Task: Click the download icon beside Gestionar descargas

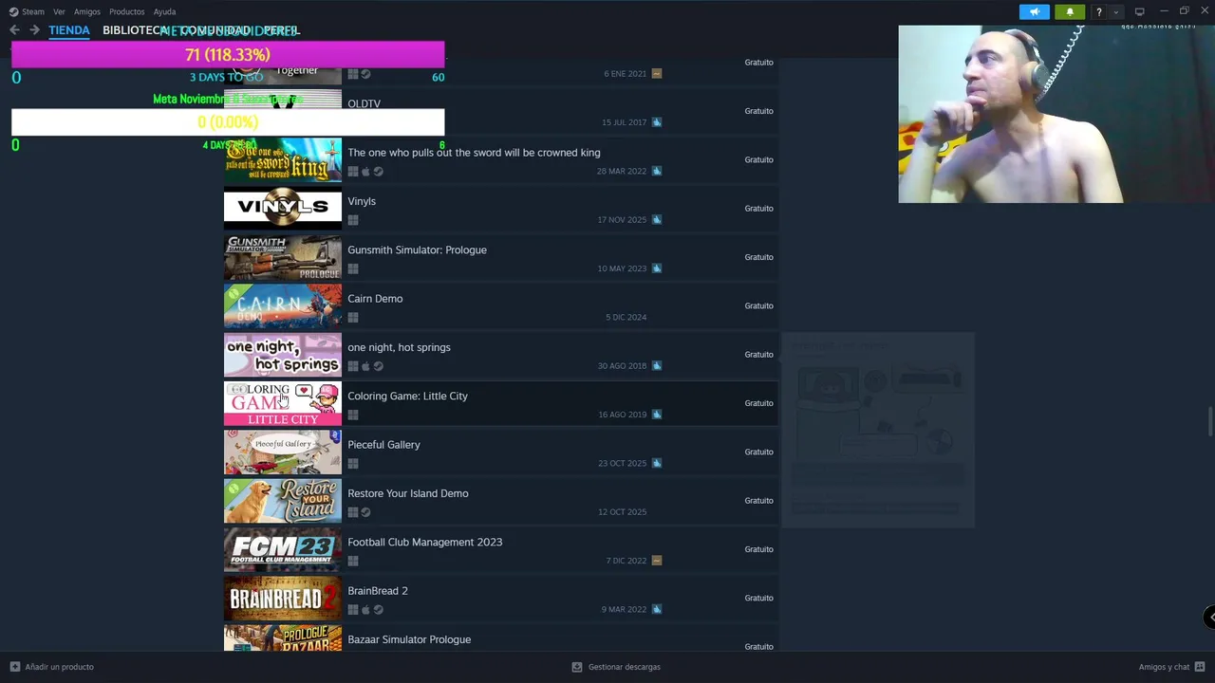Action: click(x=576, y=667)
